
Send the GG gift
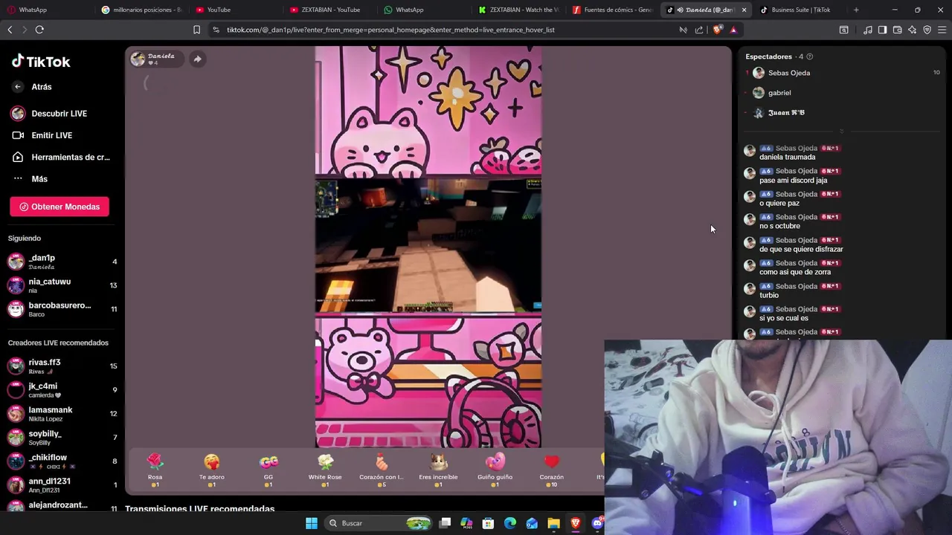pyautogui.click(x=268, y=470)
